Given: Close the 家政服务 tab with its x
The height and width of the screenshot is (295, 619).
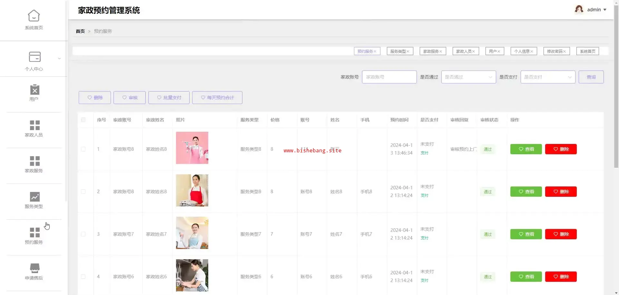Looking at the screenshot, I should [x=441, y=52].
